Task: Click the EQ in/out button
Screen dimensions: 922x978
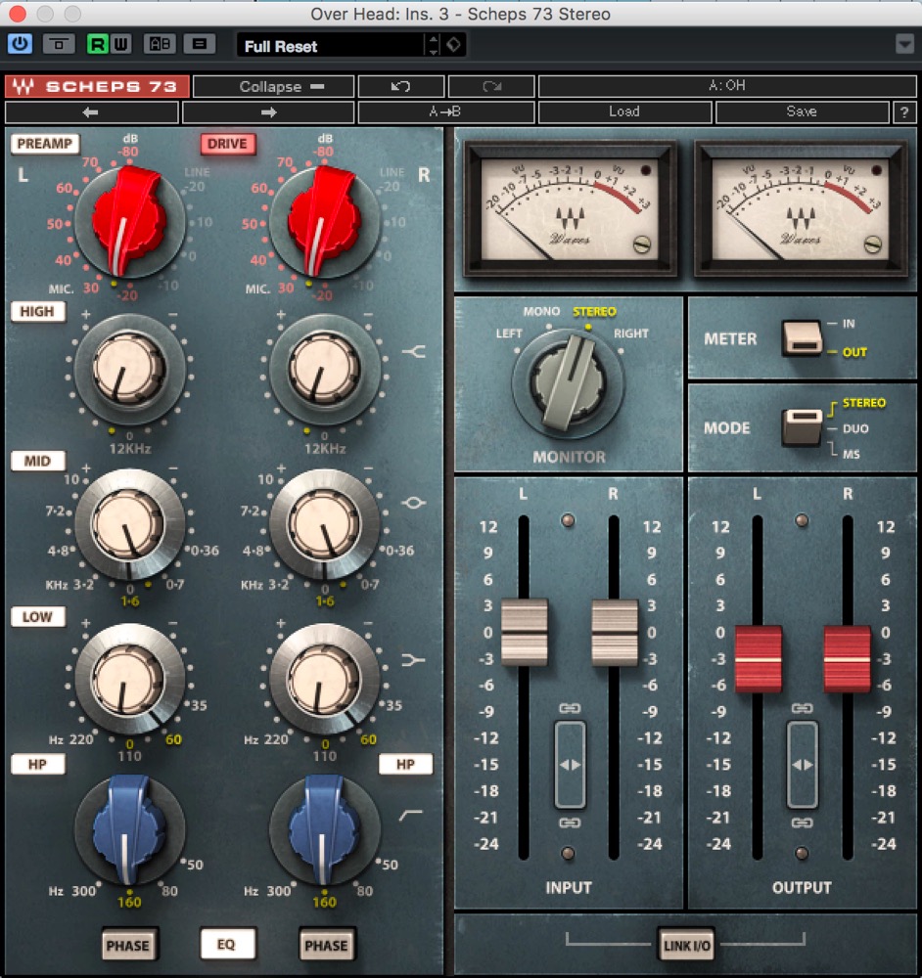Action: pos(227,944)
